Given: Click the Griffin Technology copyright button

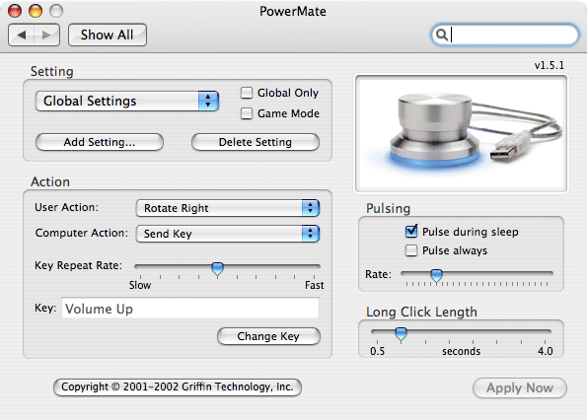Looking at the screenshot, I should pyautogui.click(x=178, y=387).
